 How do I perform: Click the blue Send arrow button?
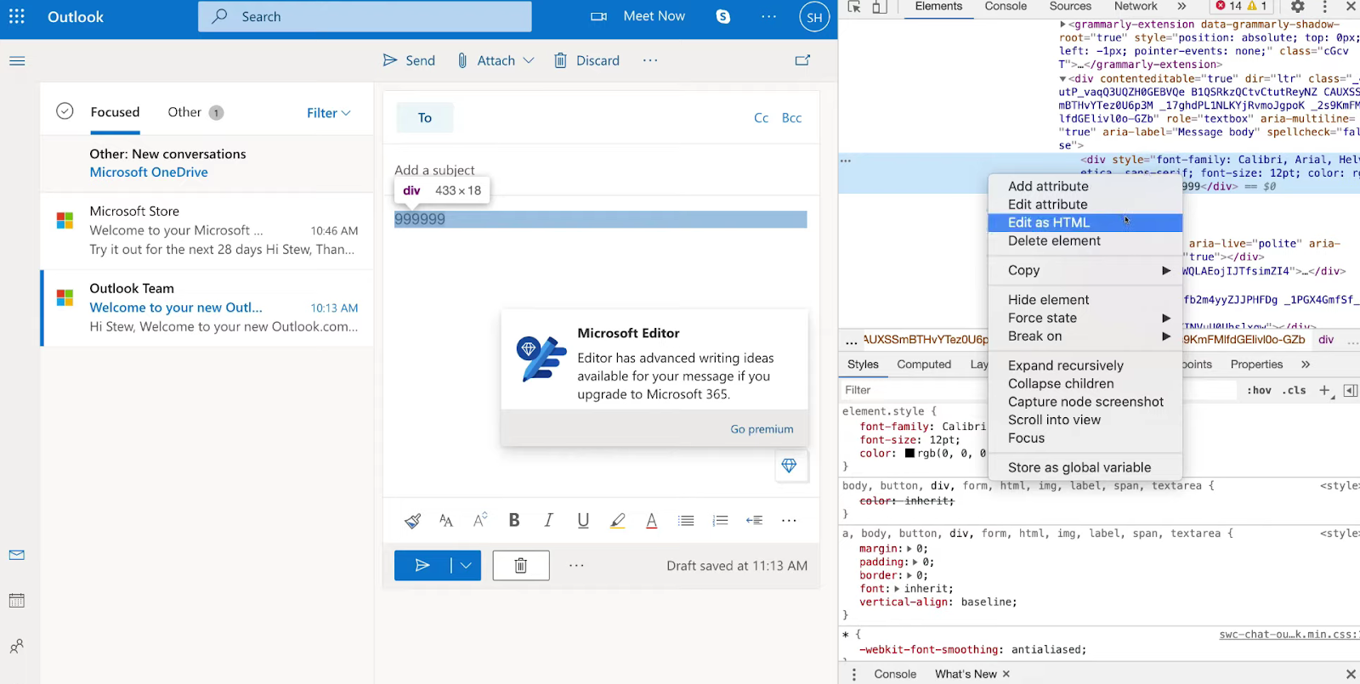(x=422, y=566)
